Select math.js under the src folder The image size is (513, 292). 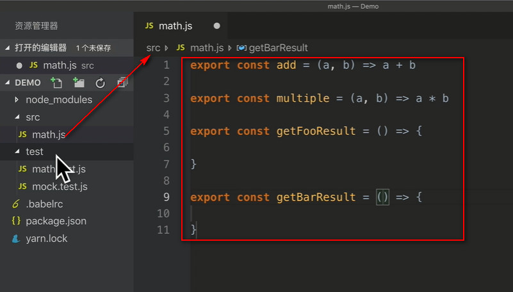(67, 134)
